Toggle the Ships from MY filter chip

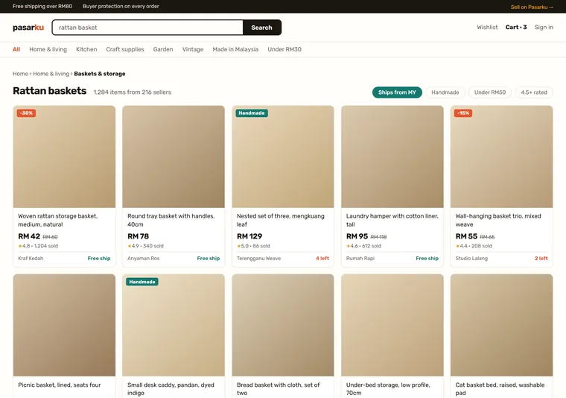pos(397,92)
